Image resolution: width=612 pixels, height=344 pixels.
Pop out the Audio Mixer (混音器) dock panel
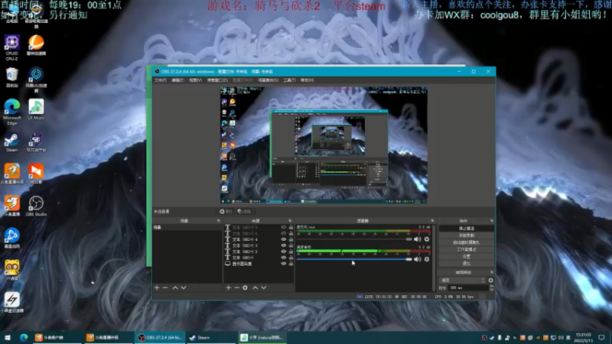click(432, 221)
